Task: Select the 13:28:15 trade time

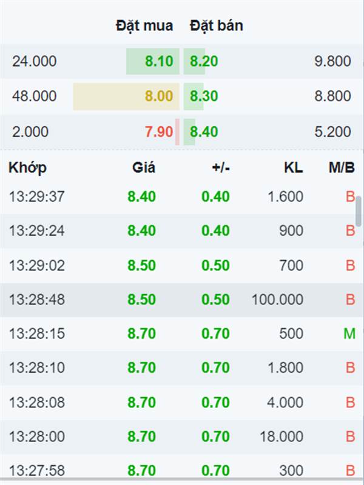Action: [x=37, y=334]
